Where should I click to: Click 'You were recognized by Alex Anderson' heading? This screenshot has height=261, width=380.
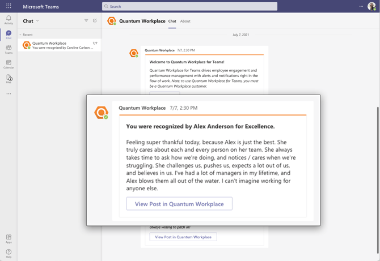(x=200, y=126)
